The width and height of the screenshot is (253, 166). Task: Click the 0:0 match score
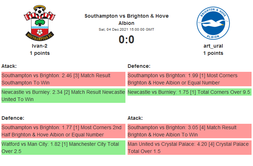[x=126, y=39]
